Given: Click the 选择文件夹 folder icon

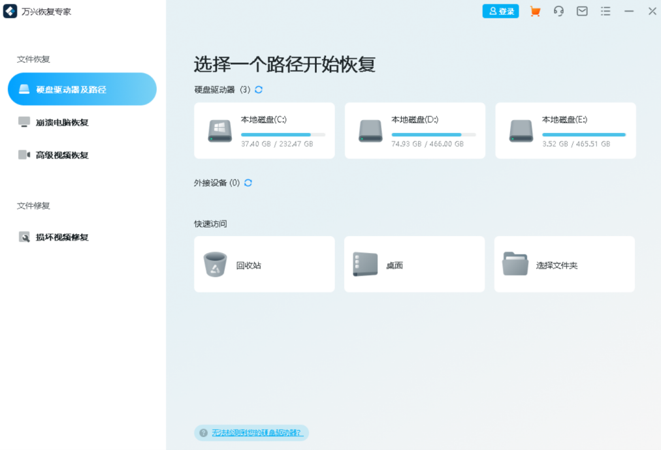Looking at the screenshot, I should 515,264.
